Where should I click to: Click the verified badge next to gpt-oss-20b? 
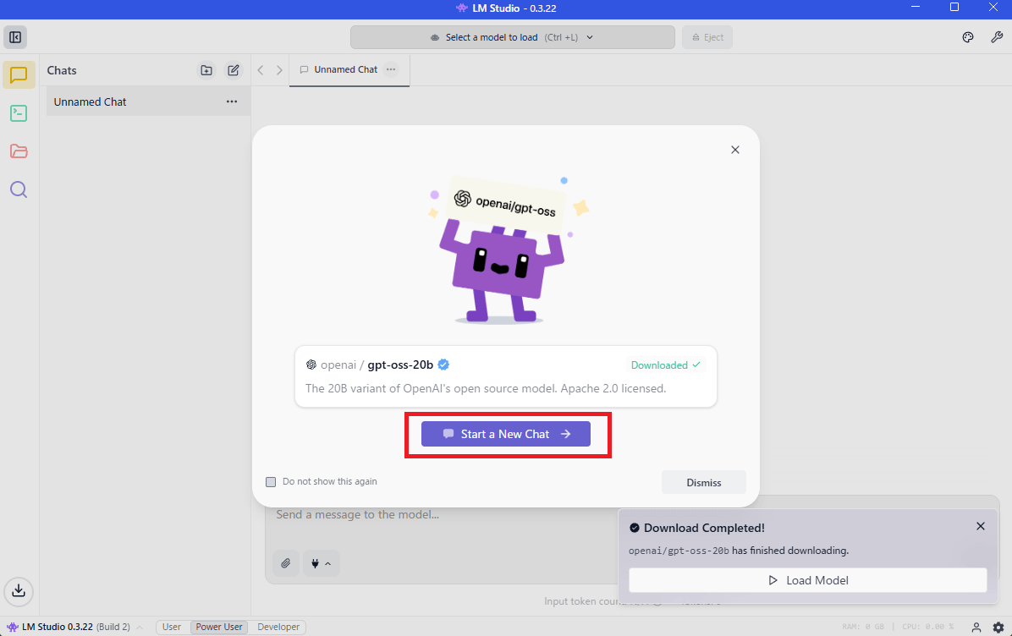coord(443,365)
